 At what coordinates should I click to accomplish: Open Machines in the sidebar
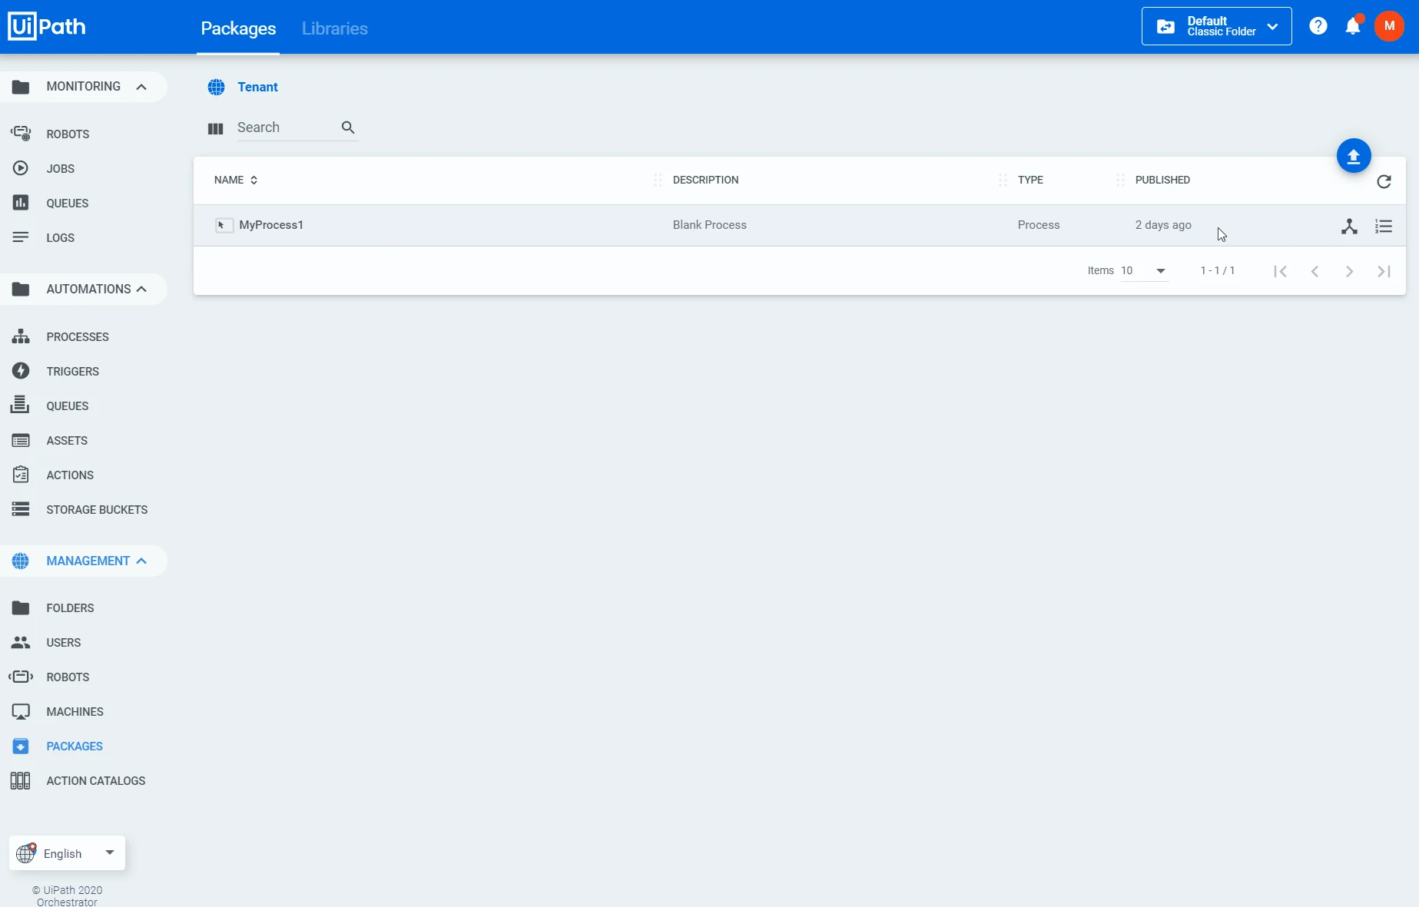click(75, 711)
